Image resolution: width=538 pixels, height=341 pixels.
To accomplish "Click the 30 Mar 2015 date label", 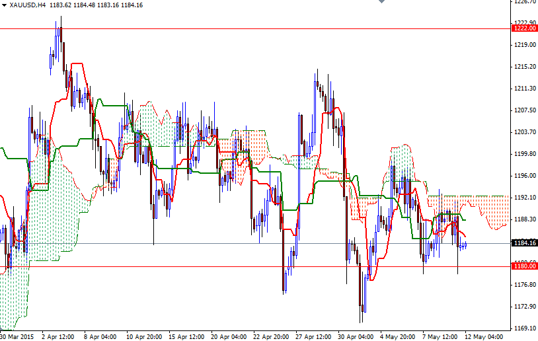I will (18, 336).
